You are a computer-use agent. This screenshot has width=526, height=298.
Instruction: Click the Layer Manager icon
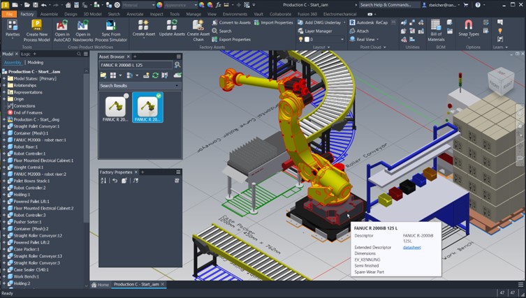(x=300, y=31)
